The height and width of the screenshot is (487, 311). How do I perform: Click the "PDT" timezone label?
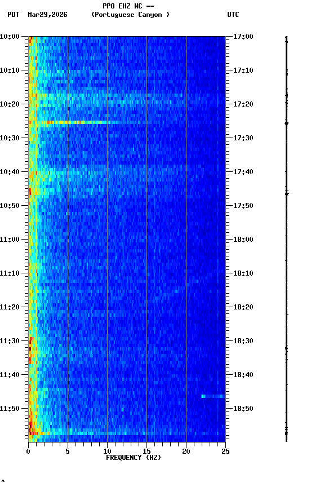[14, 15]
